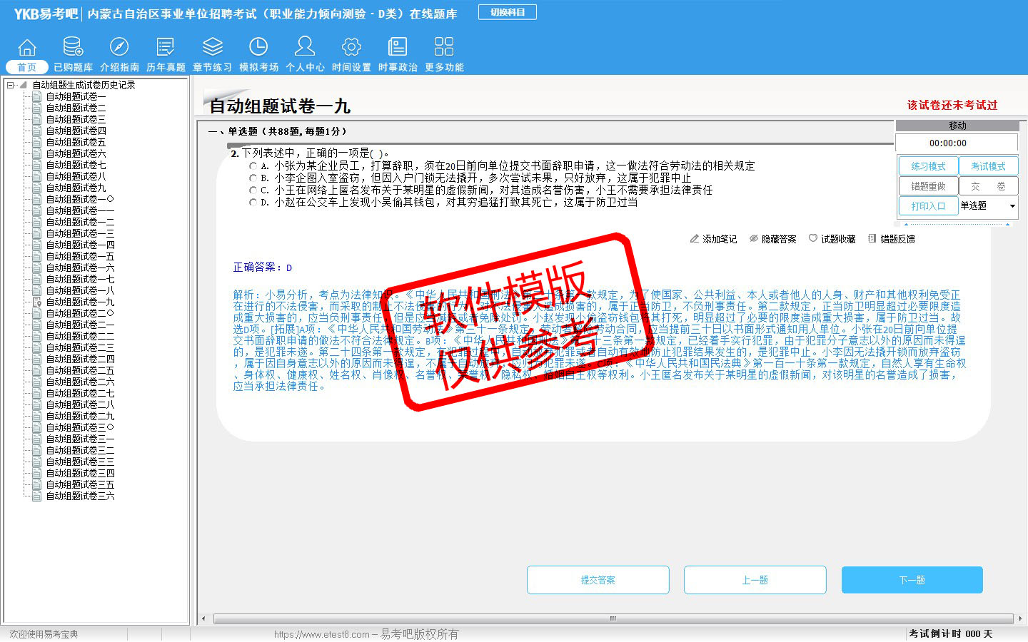The image size is (1028, 642).
Task: Click the 提交答案 submit button
Action: [598, 580]
